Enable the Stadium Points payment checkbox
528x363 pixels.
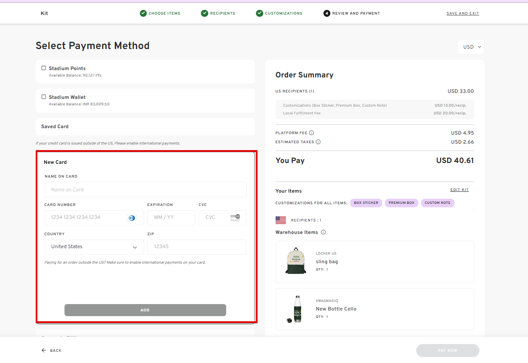43,68
